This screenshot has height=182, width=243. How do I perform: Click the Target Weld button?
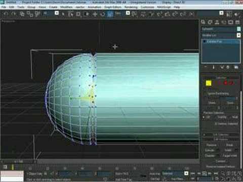tap(229, 156)
